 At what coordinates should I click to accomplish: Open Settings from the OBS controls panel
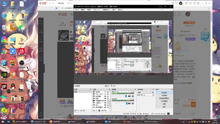click(x=164, y=104)
